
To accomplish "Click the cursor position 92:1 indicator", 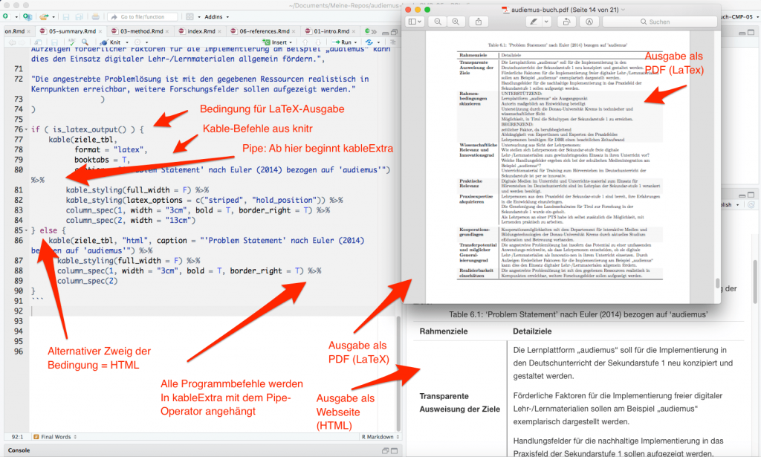I will point(17,437).
